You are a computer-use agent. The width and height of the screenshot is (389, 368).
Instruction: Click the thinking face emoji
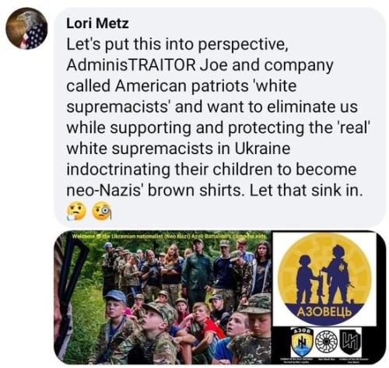(76, 211)
